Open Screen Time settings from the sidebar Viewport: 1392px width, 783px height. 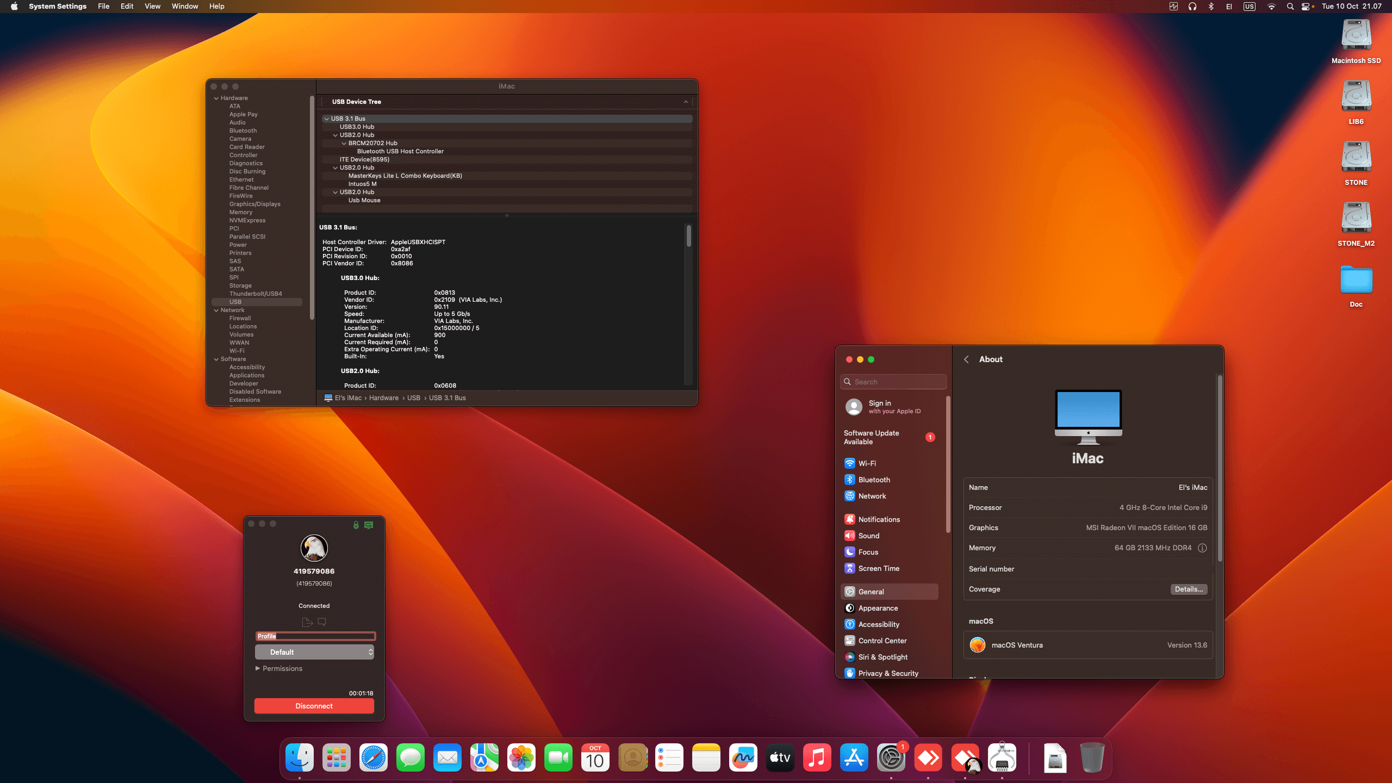pyautogui.click(x=878, y=568)
